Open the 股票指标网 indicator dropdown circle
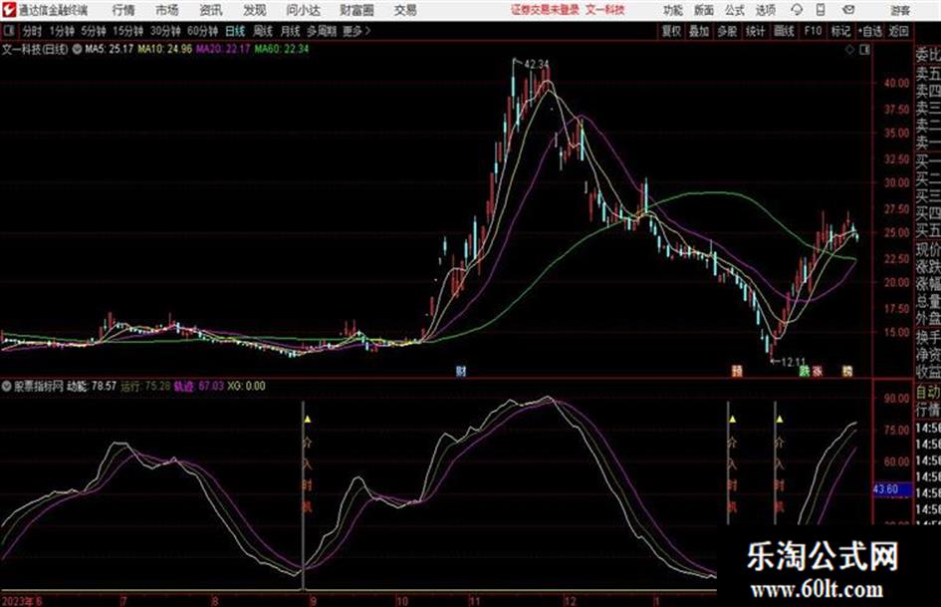This screenshot has height=607, width=941. 7,387
